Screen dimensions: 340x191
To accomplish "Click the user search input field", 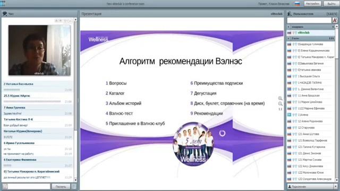I will point(309,20).
